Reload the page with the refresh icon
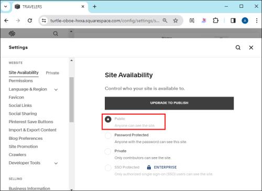262x191 pixels. coord(30,20)
